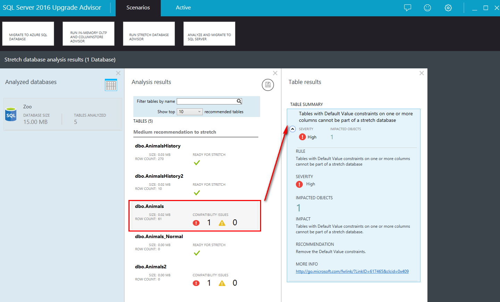Click the TABLES (5) label

pos(143,121)
